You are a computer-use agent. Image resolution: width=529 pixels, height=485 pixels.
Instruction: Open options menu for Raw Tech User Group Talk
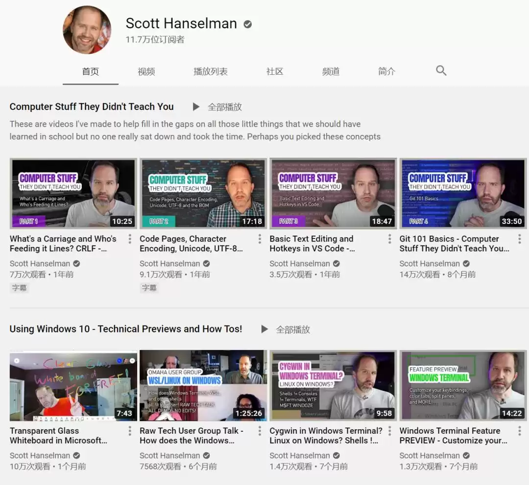(x=260, y=431)
